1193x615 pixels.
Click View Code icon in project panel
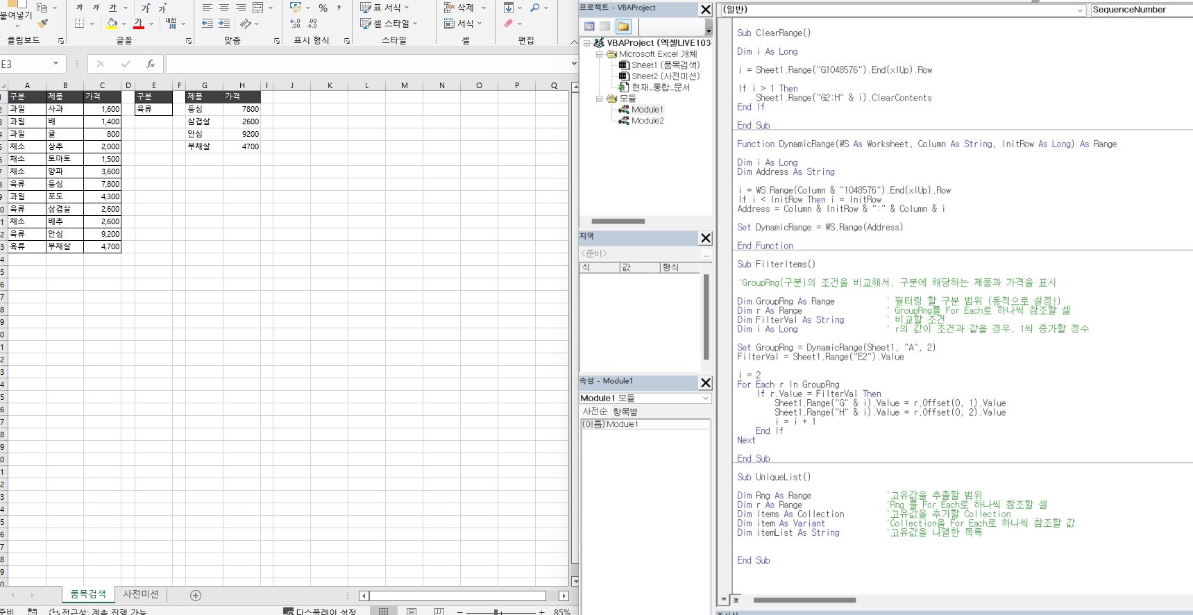pyautogui.click(x=589, y=26)
